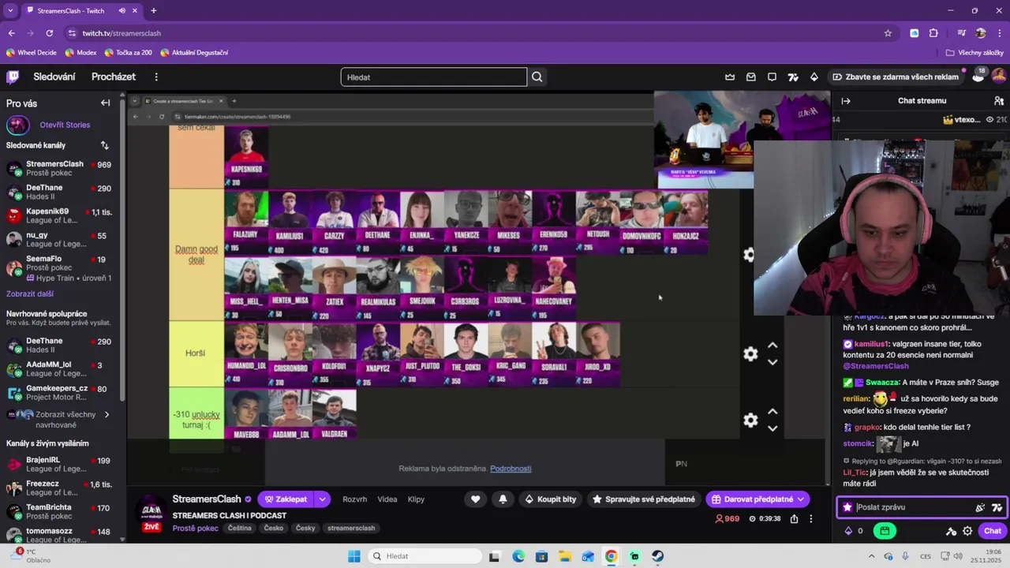The height and width of the screenshot is (568, 1010).
Task: Open Prime loot crown icon
Action: [x=730, y=77]
